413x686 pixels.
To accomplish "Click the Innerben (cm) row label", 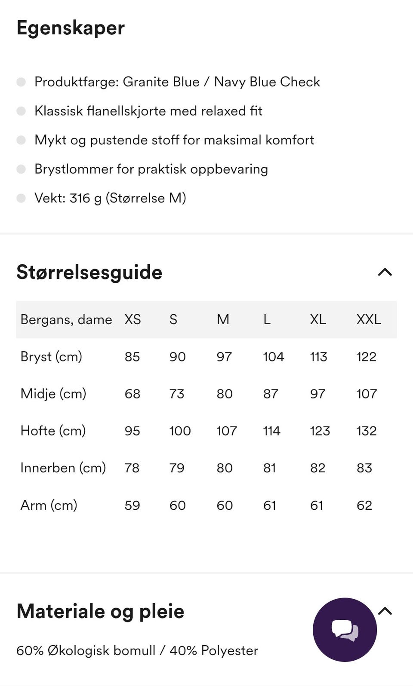I will pyautogui.click(x=63, y=468).
